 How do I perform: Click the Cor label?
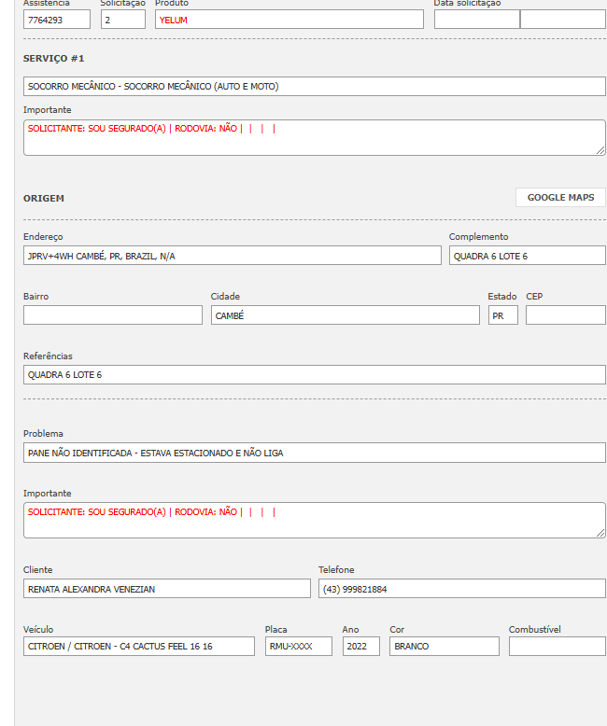(397, 630)
